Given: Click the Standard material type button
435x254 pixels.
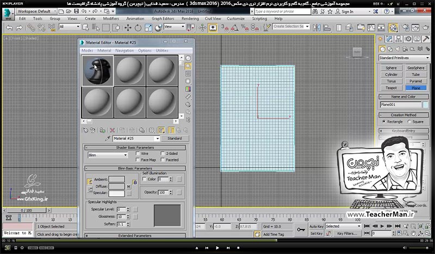Looking at the screenshot, I should [175, 138].
